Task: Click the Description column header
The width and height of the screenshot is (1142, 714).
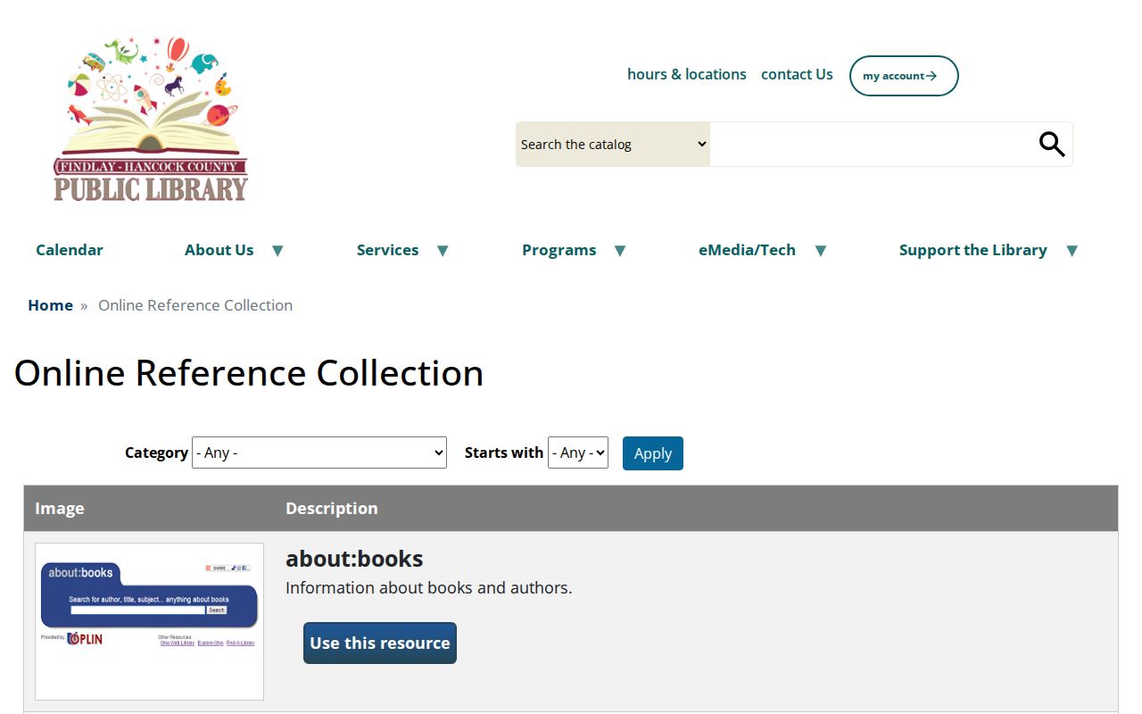Action: (x=332, y=508)
